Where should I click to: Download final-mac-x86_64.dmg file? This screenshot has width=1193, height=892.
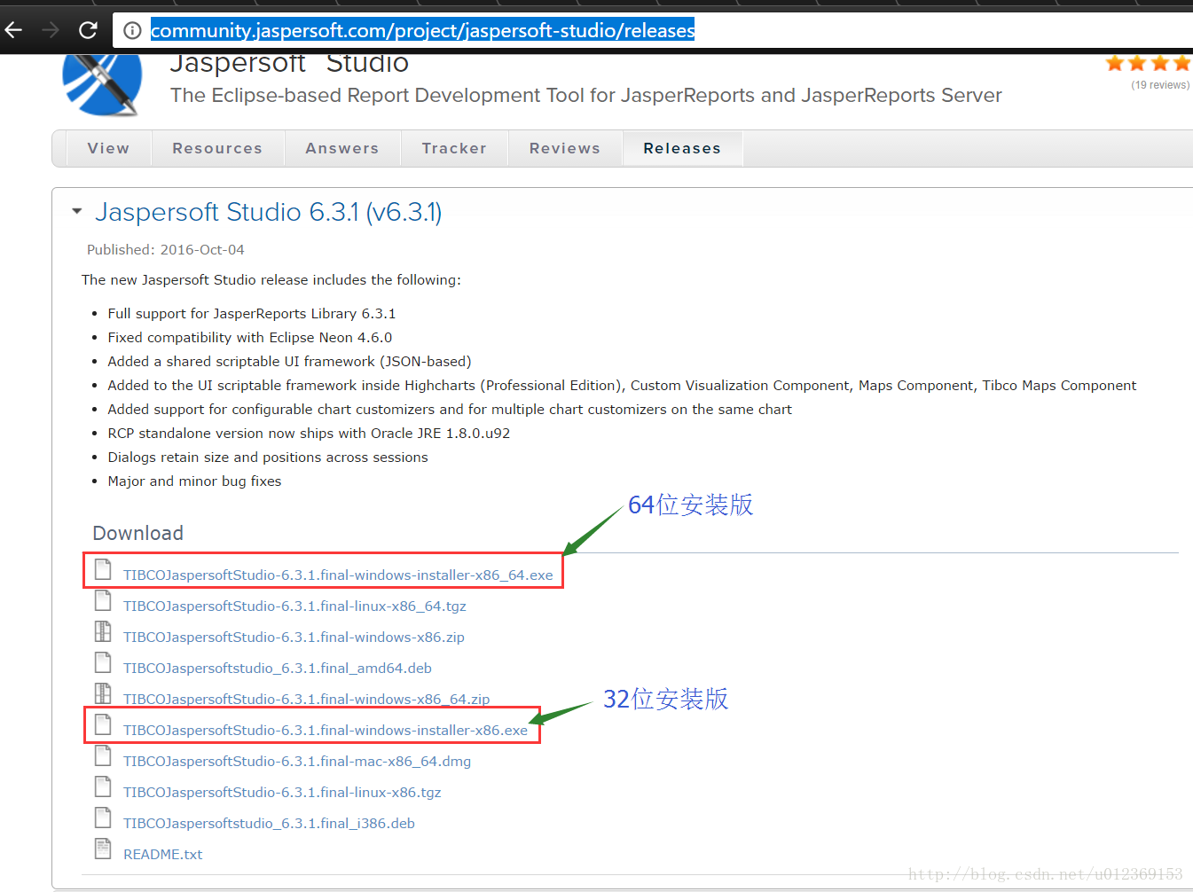coord(297,762)
